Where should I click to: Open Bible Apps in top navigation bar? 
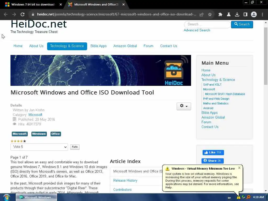(99, 46)
